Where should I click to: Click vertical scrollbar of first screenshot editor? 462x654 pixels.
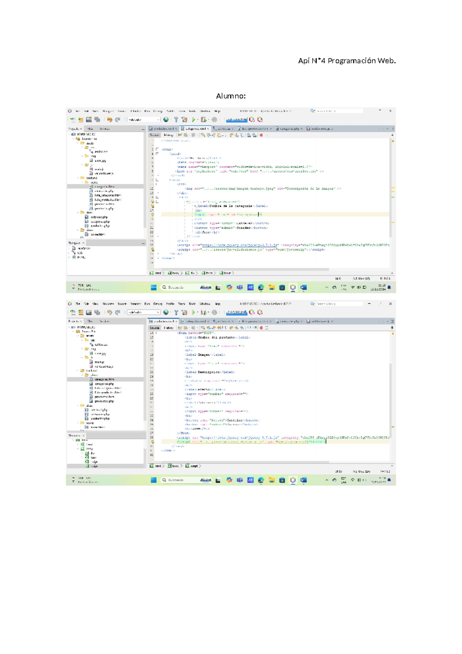coord(391,188)
